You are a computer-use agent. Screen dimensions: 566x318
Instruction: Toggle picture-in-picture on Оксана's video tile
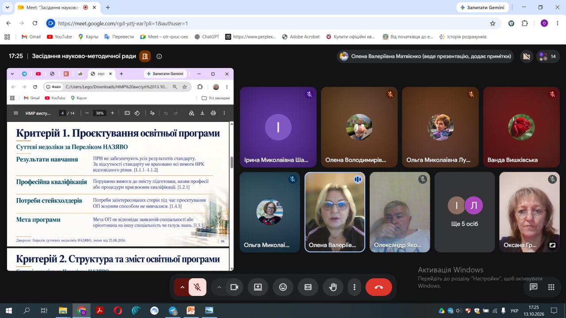click(x=552, y=245)
